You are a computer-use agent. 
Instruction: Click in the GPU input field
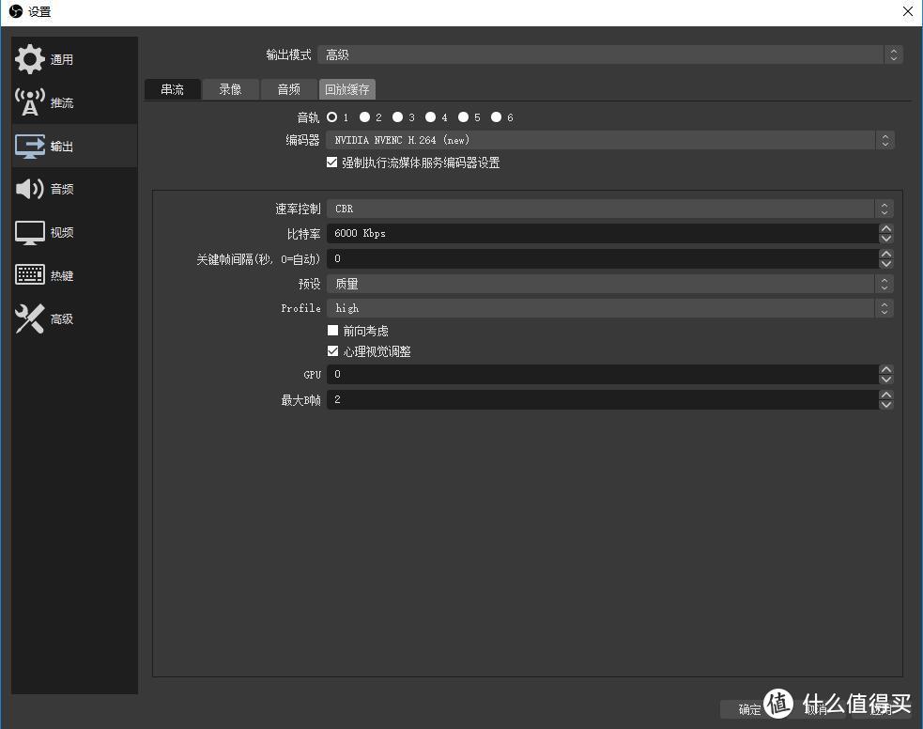603,375
